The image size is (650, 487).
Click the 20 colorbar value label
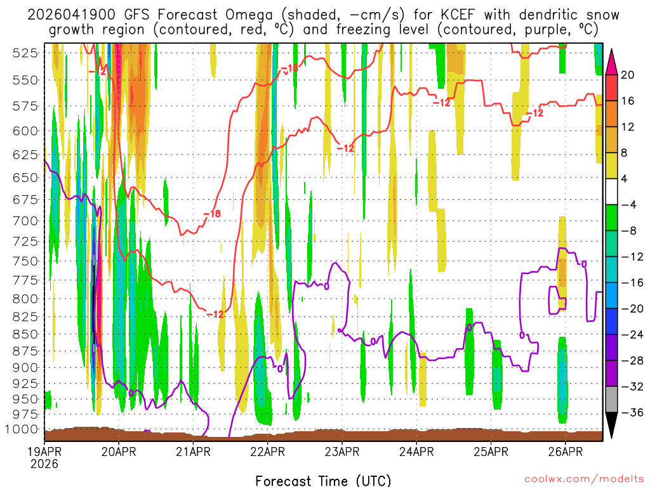tap(628, 75)
